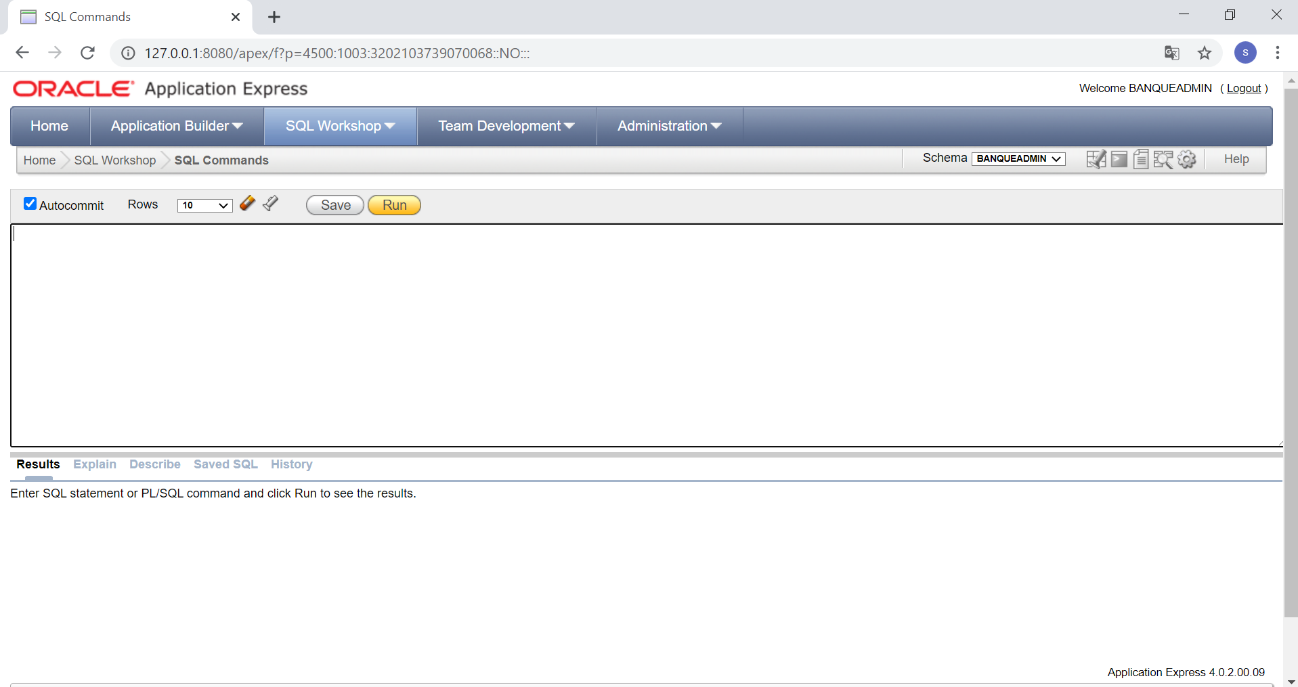The height and width of the screenshot is (687, 1298).
Task: Switch to the Describe tab
Action: [155, 464]
